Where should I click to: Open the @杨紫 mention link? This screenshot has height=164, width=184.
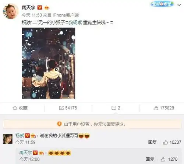click(x=75, y=23)
